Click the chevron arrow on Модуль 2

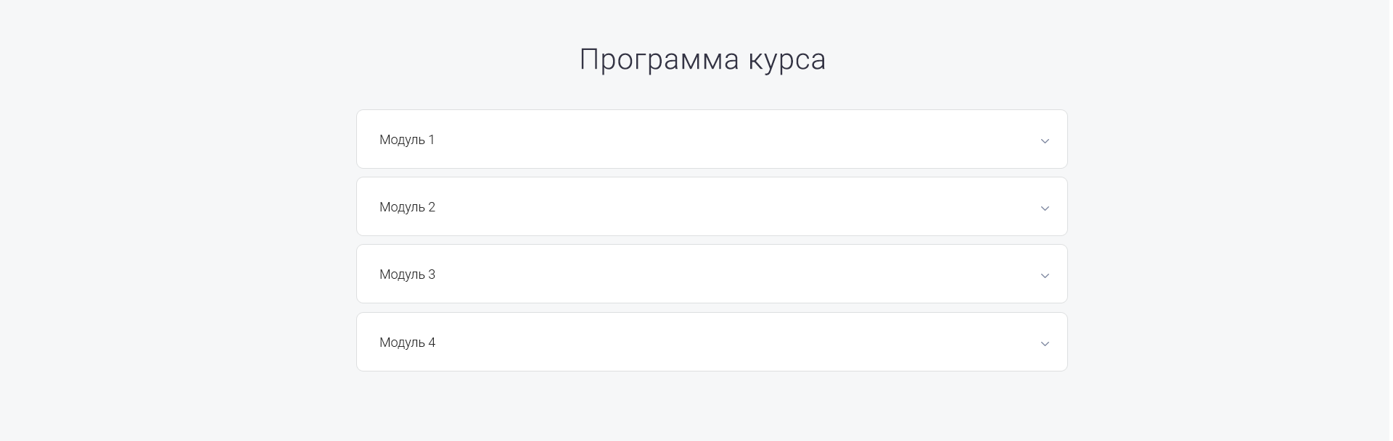tap(1045, 208)
